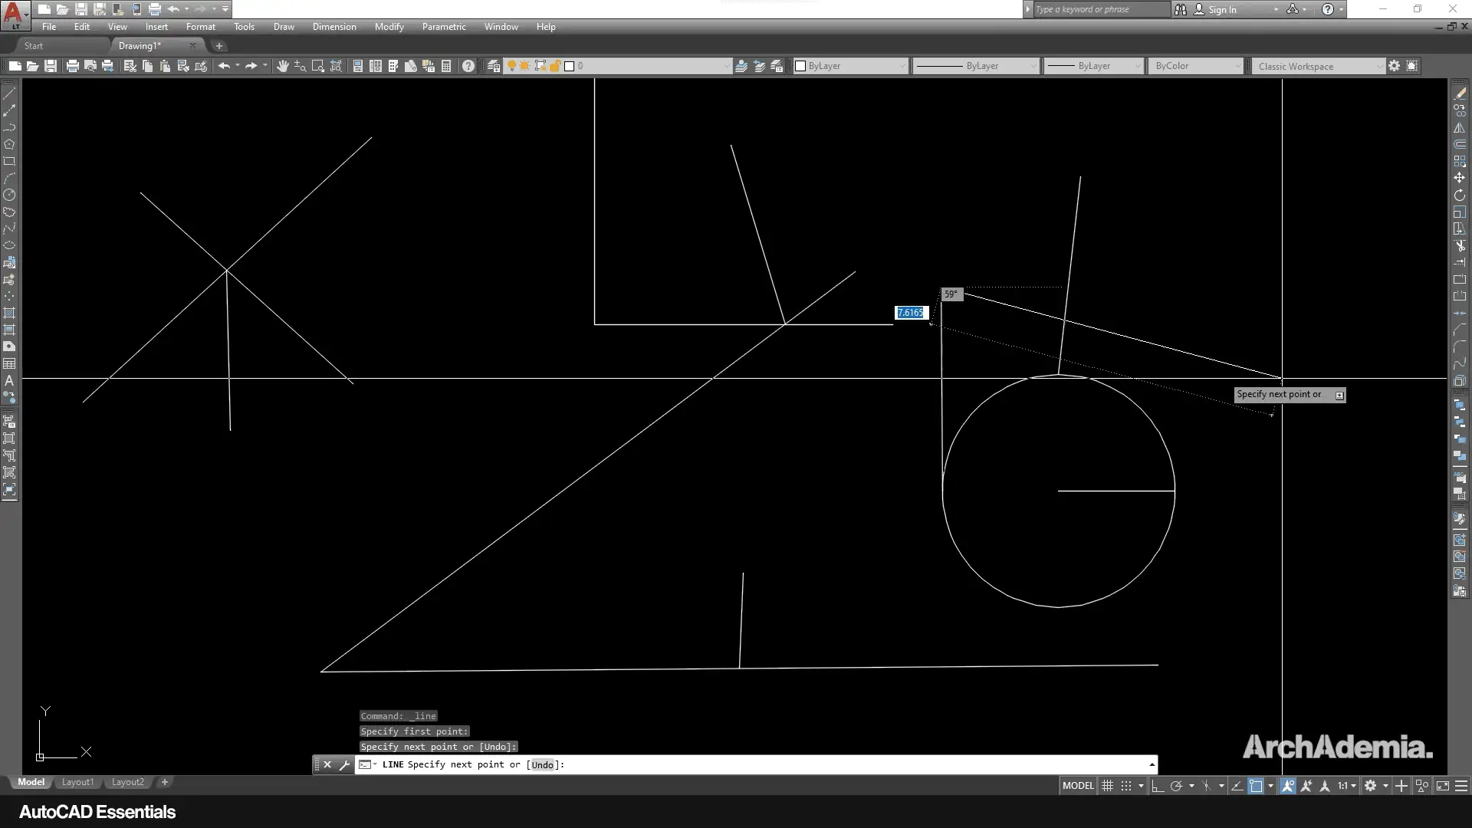
Task: Click the Sign In button
Action: 1221,9
